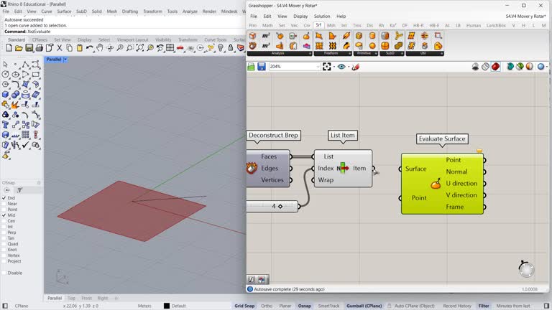Open the Solution menu in Grasshopper

[x=322, y=16]
